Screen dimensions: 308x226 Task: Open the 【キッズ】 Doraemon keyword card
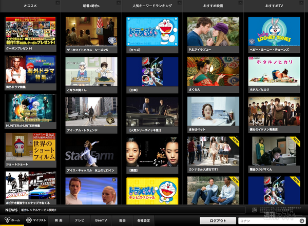(152, 35)
